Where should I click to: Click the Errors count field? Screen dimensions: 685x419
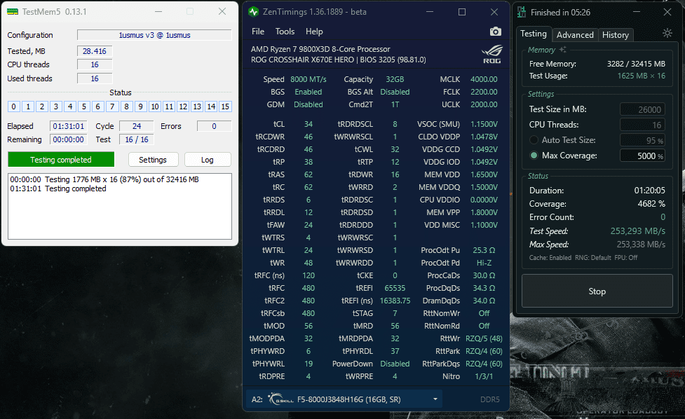pos(214,126)
